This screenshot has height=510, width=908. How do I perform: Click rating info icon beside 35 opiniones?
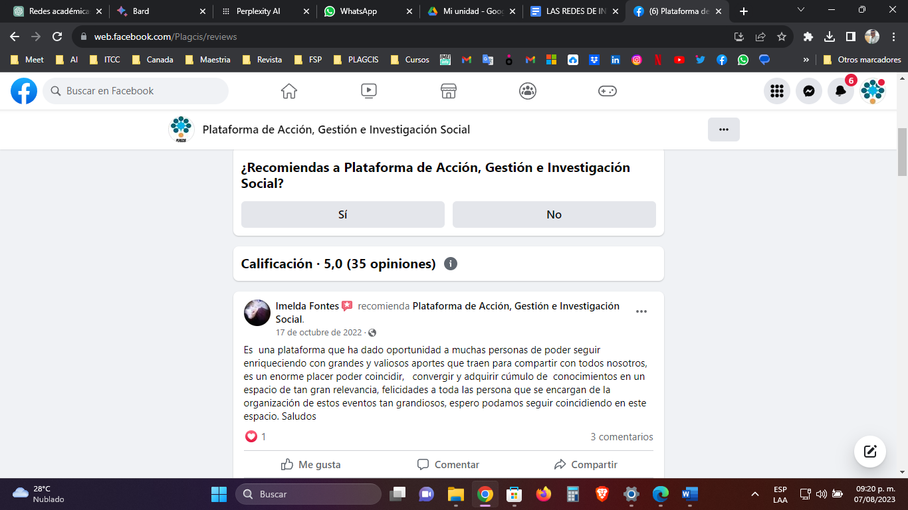(x=450, y=264)
